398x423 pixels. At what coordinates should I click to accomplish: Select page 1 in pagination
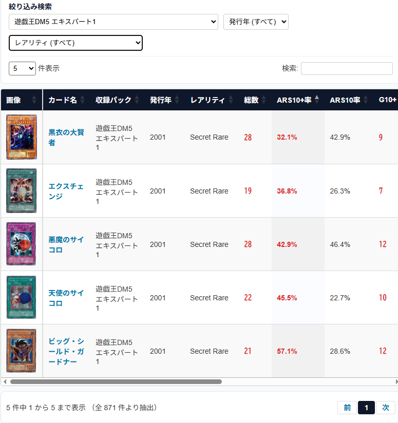[x=366, y=408]
